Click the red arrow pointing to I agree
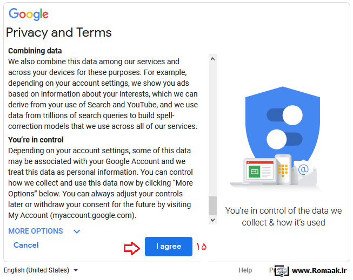This screenshot has width=353, height=280. coord(132,248)
